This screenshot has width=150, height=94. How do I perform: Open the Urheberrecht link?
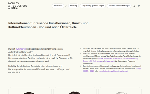pyautogui.click(x=109, y=61)
